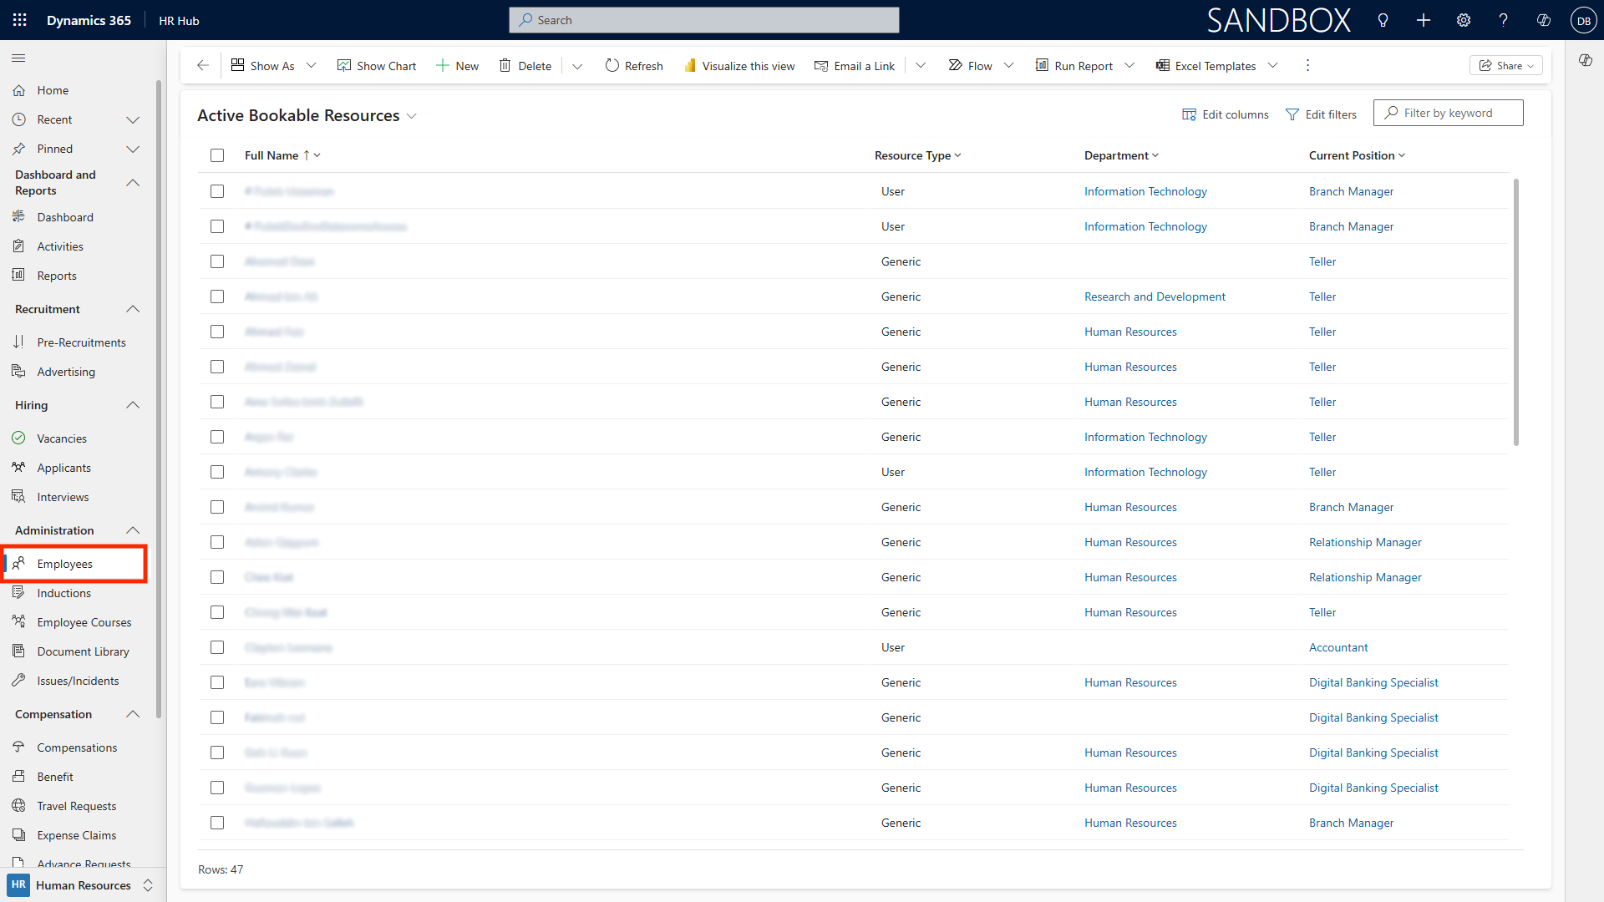Go back using the arrow icon
The height and width of the screenshot is (902, 1604).
tap(203, 66)
